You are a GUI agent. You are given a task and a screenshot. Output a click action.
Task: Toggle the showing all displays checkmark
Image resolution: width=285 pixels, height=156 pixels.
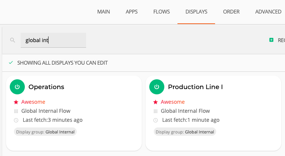point(11,63)
